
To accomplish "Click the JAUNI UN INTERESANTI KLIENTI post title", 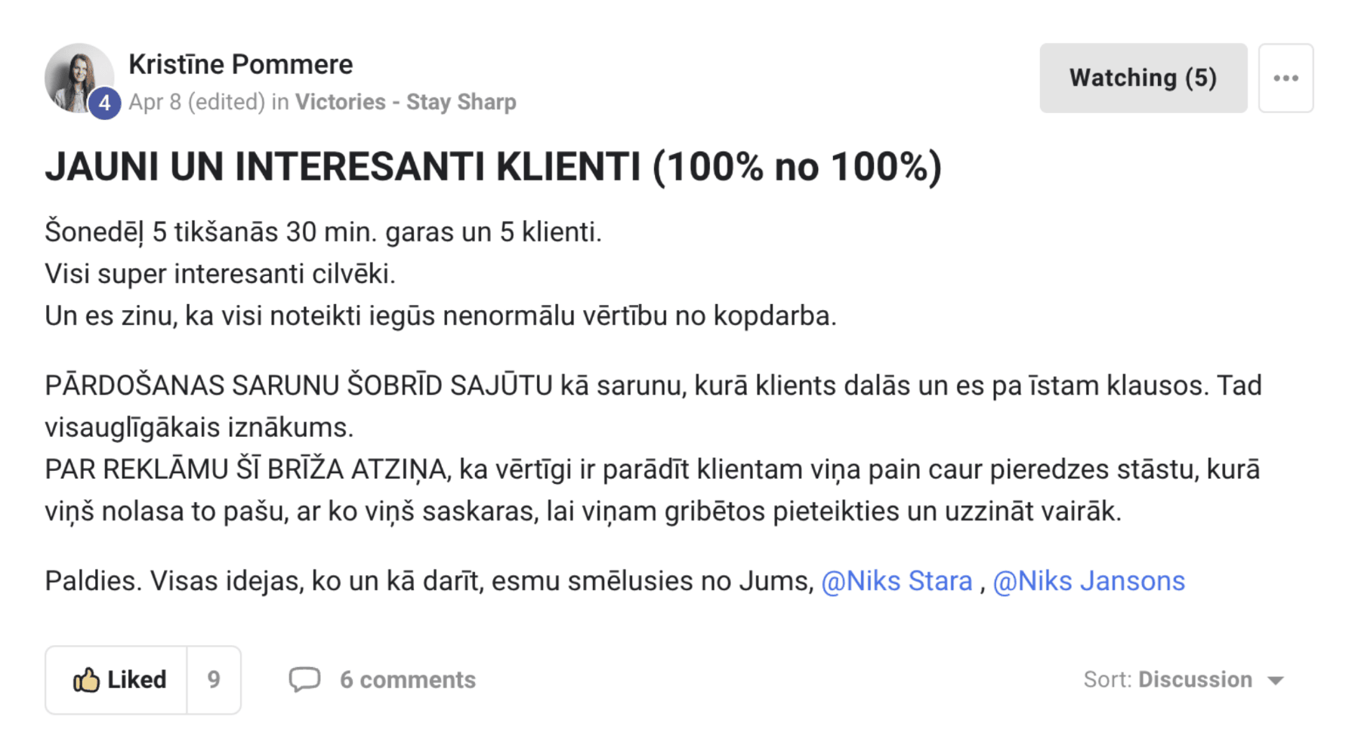I will [493, 167].
